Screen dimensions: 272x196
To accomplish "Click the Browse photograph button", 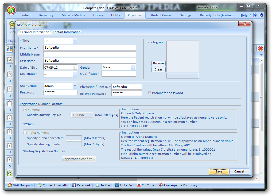I will [x=158, y=63].
